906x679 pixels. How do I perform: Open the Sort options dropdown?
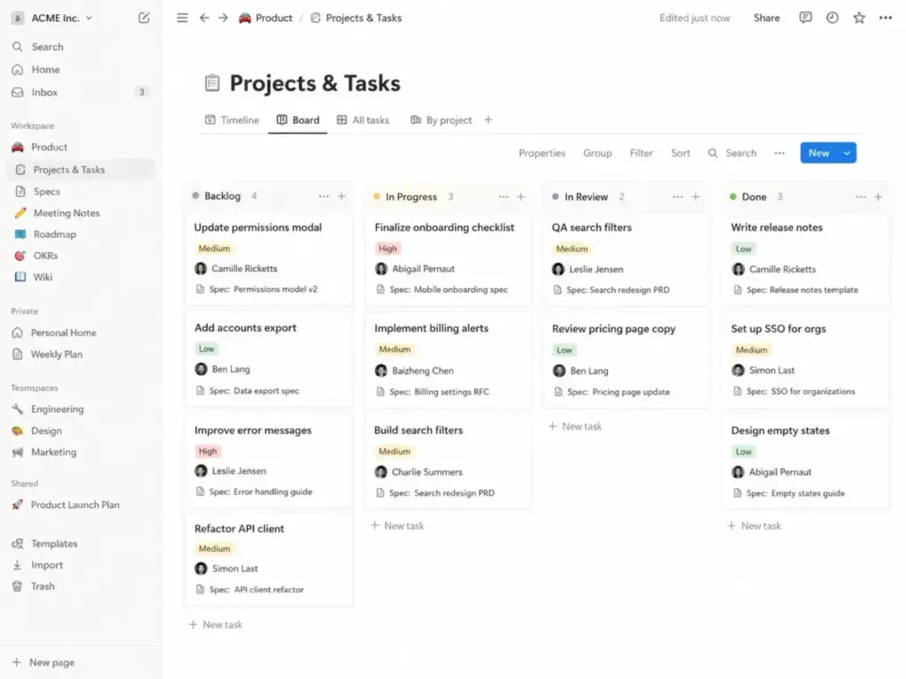[x=680, y=153]
